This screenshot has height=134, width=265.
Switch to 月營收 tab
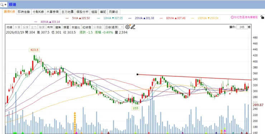[114, 12]
